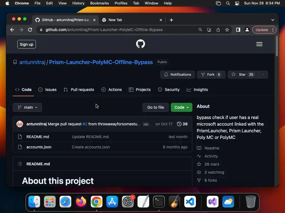Click the Chrome Update button
The width and height of the screenshot is (285, 213).
click(x=262, y=30)
